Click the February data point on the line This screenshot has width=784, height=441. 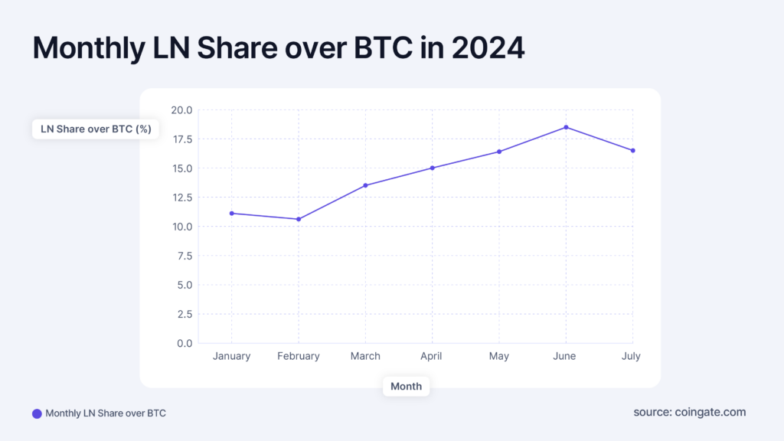point(299,219)
